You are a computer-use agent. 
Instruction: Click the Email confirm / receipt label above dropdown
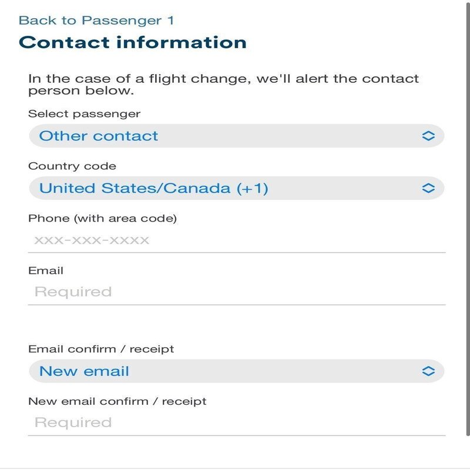pos(101,349)
